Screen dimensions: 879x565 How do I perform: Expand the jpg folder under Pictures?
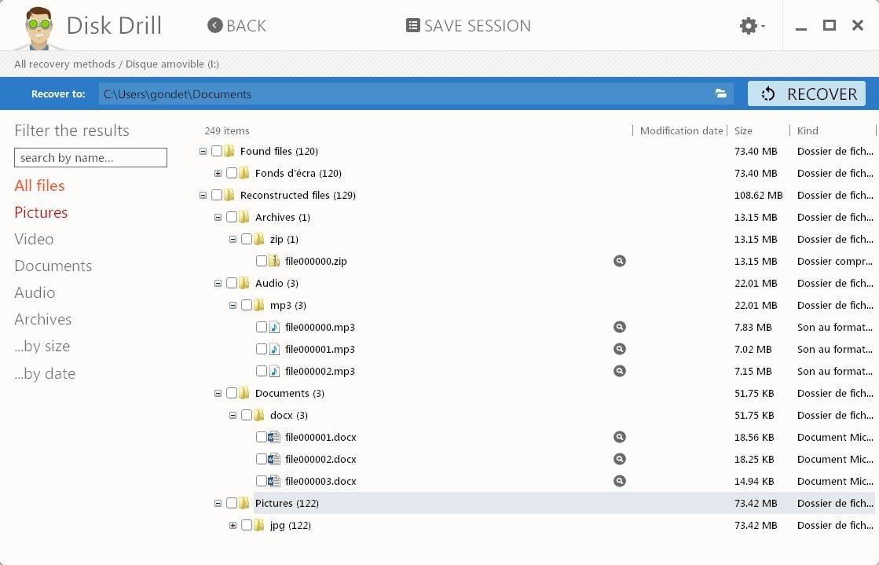coord(233,525)
